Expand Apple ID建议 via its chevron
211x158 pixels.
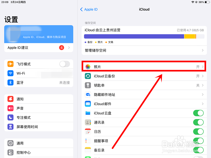[x=69, y=48]
